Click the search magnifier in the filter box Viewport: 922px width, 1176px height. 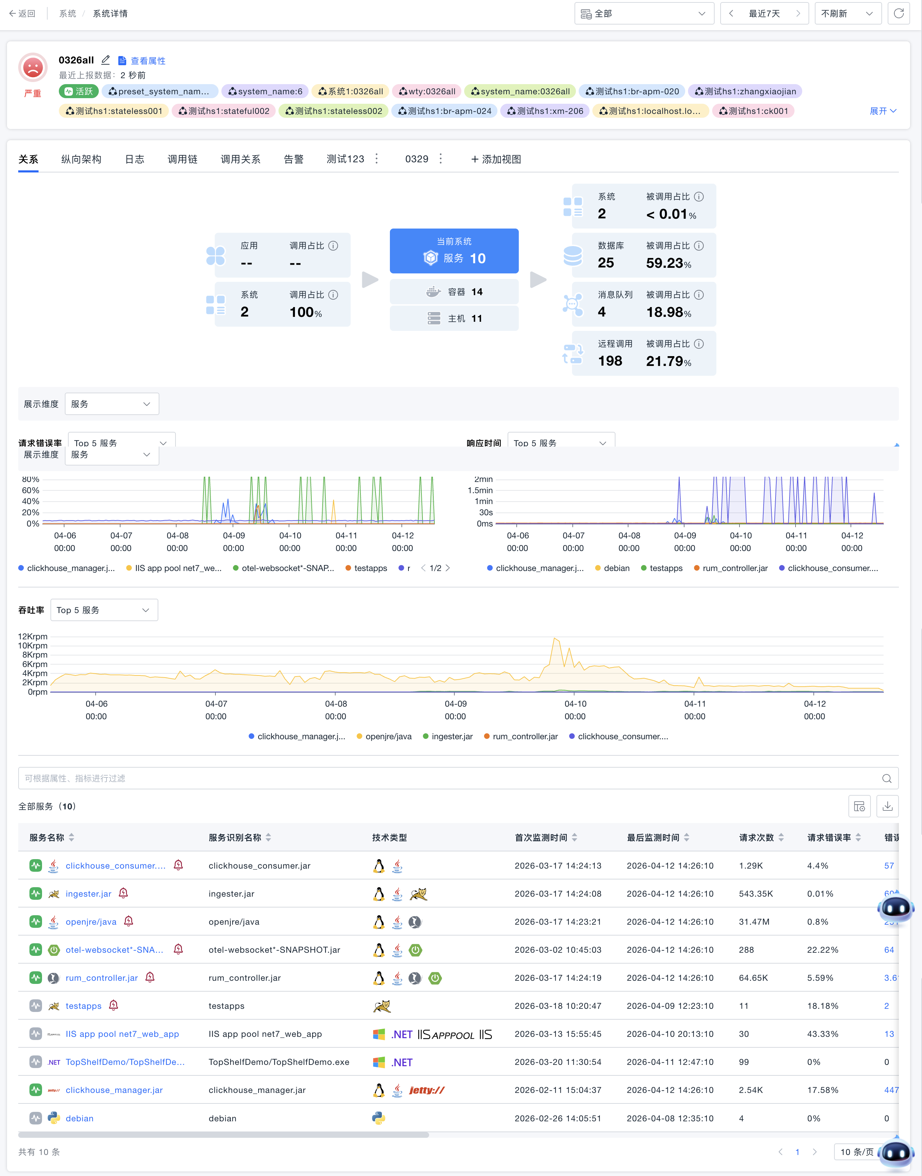(x=886, y=778)
